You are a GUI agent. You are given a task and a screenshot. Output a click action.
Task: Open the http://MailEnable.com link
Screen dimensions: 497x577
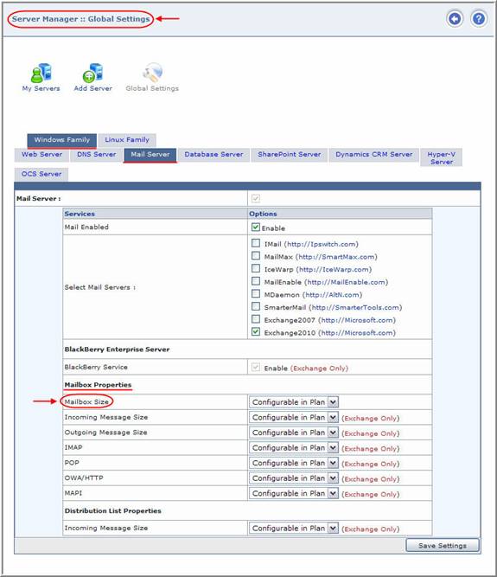click(347, 282)
